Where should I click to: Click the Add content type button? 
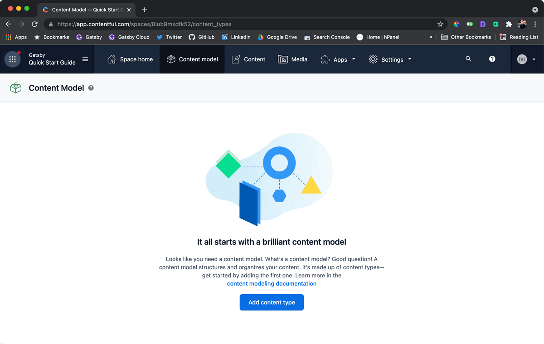point(272,302)
